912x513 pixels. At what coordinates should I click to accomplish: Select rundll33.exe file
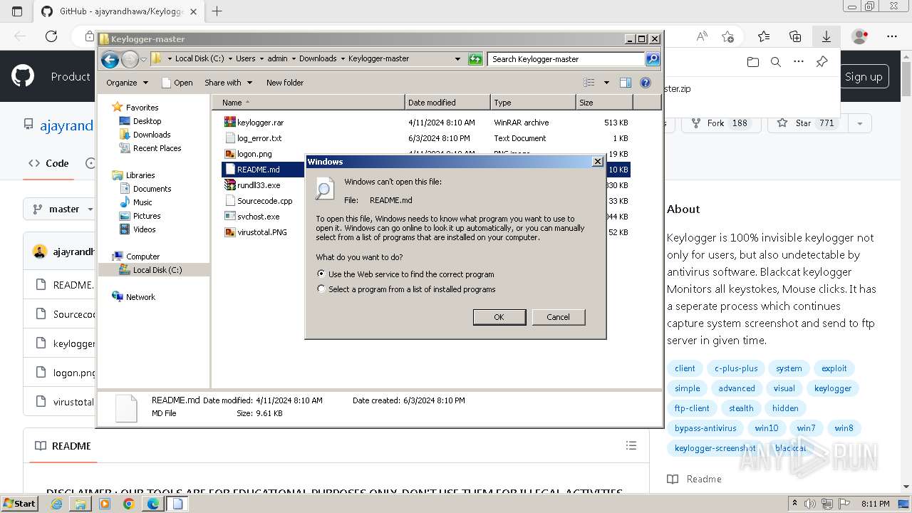[x=259, y=185]
